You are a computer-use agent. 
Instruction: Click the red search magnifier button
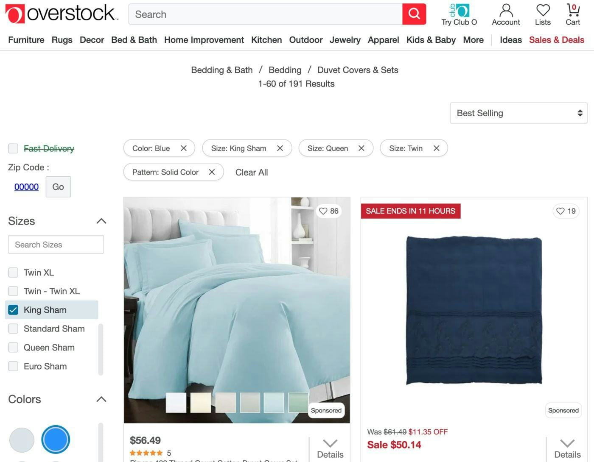point(414,14)
